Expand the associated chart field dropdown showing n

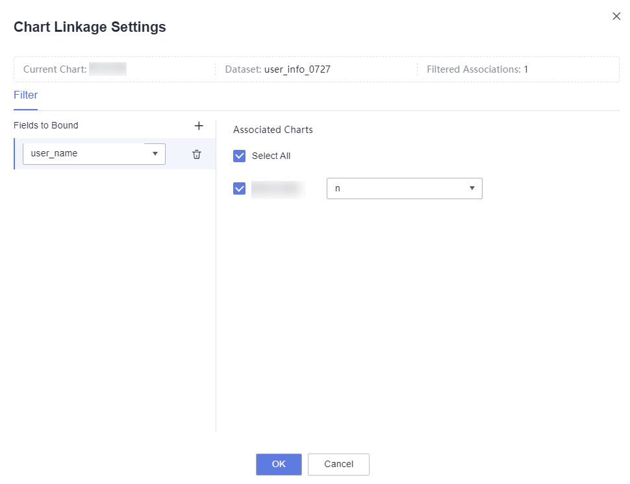[x=404, y=189]
